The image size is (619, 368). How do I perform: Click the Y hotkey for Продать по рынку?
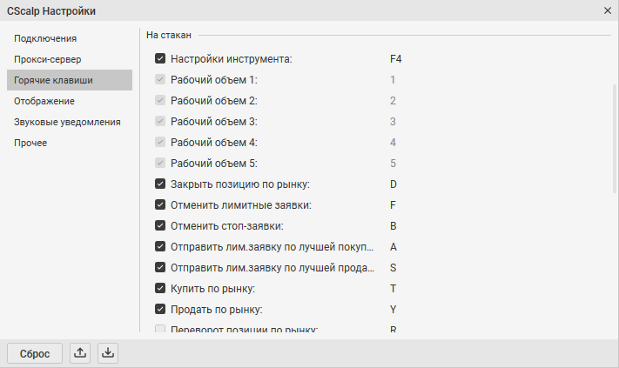pyautogui.click(x=394, y=309)
